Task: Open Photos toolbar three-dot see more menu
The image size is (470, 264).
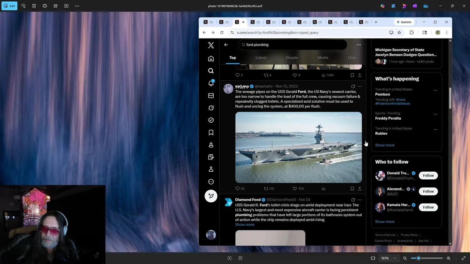Action: click(77, 6)
